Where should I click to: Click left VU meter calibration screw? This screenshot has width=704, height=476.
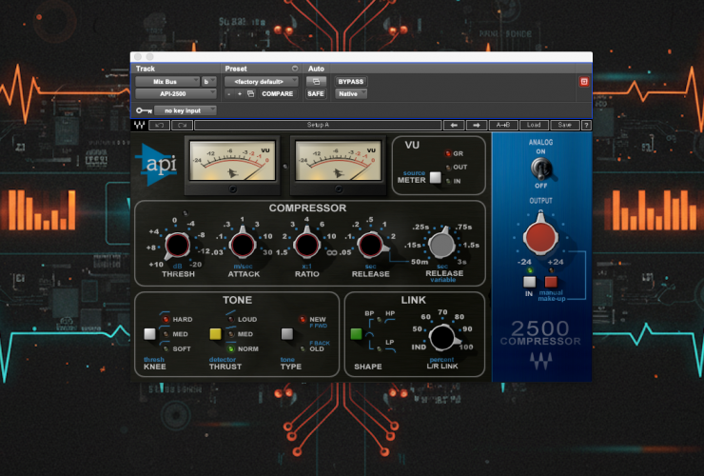[232, 189]
